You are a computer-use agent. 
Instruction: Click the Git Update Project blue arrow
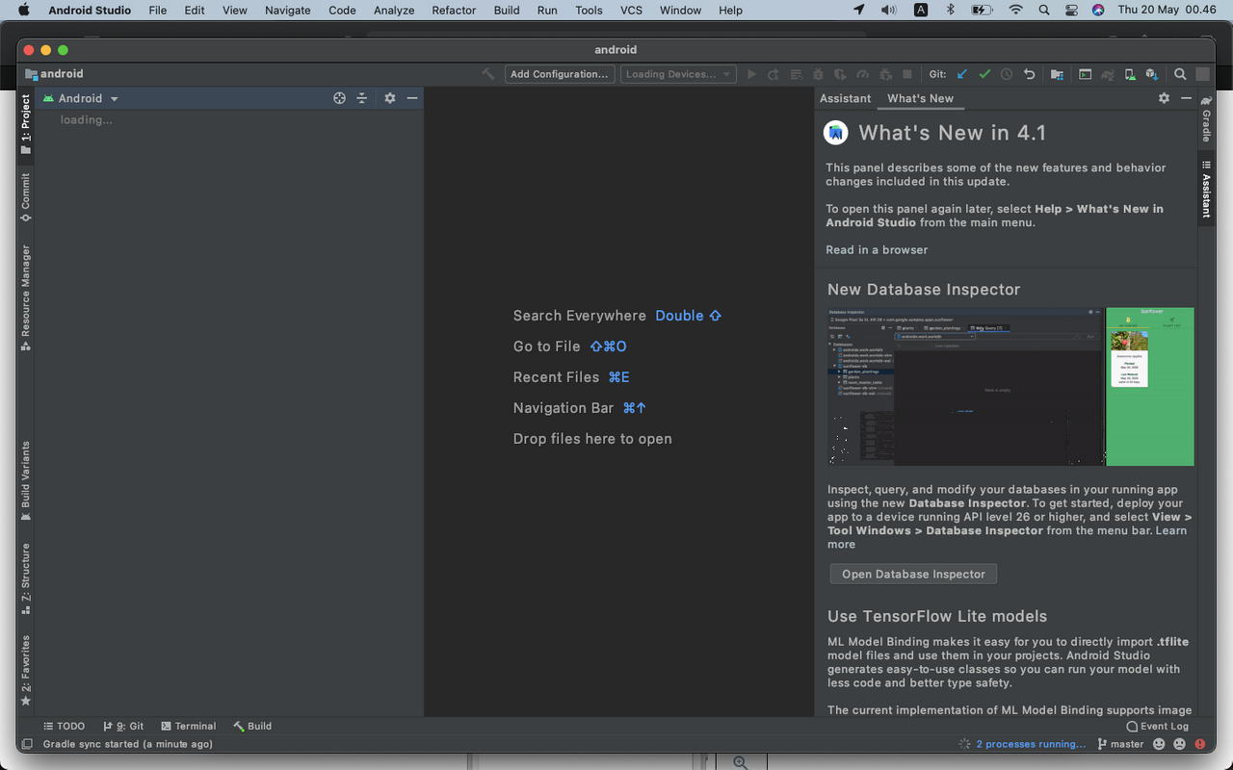(x=961, y=74)
